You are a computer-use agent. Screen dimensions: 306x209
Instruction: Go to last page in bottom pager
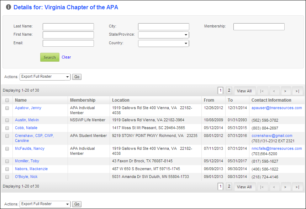click(297, 187)
